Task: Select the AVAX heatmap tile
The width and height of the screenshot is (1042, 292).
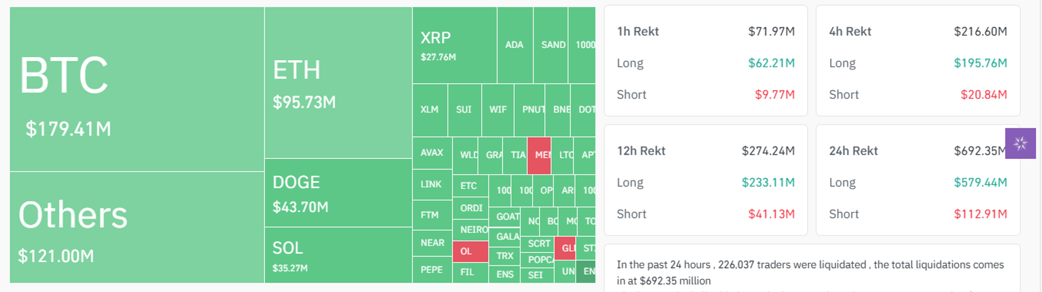Action: pos(432,153)
